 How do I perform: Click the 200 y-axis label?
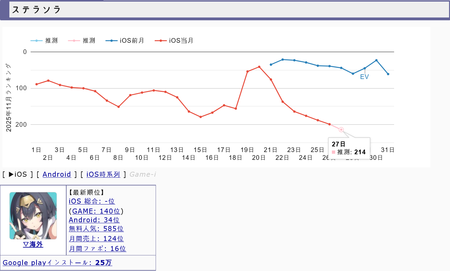point(21,125)
